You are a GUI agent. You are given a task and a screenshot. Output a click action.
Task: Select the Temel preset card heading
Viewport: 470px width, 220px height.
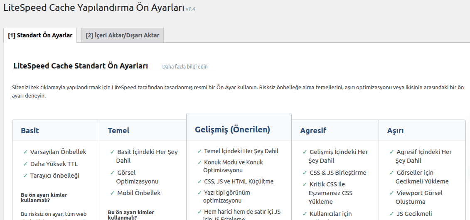pyautogui.click(x=118, y=130)
